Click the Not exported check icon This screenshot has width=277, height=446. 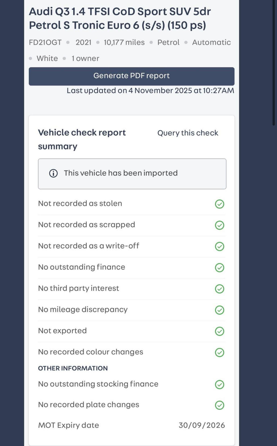tap(219, 331)
